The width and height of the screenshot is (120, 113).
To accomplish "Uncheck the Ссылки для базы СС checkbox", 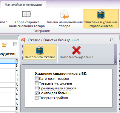I will tap(36, 93).
